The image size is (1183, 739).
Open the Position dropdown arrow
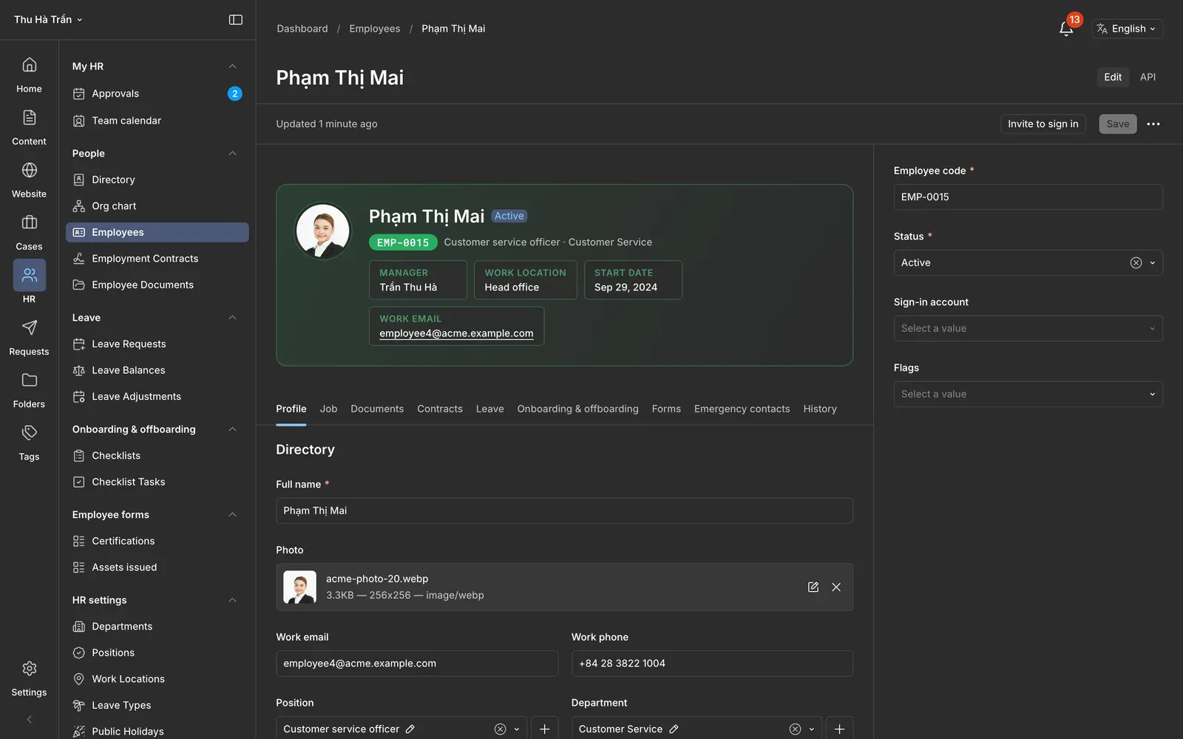[516, 729]
